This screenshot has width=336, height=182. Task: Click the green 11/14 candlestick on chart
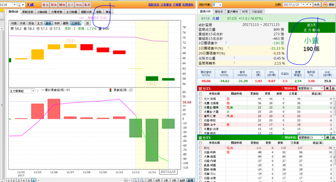tap(152, 78)
